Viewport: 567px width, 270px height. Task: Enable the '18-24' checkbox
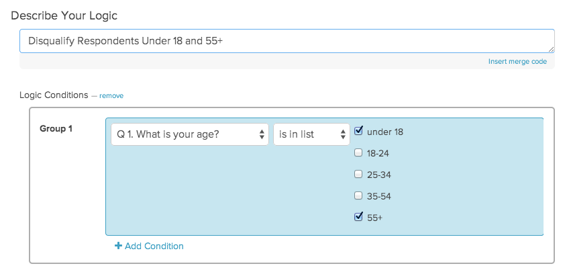358,152
